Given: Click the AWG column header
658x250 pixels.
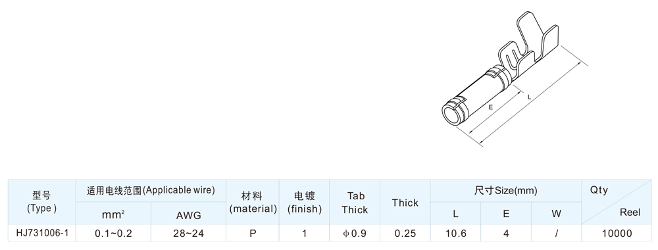Looking at the screenshot, I should click(x=188, y=214).
